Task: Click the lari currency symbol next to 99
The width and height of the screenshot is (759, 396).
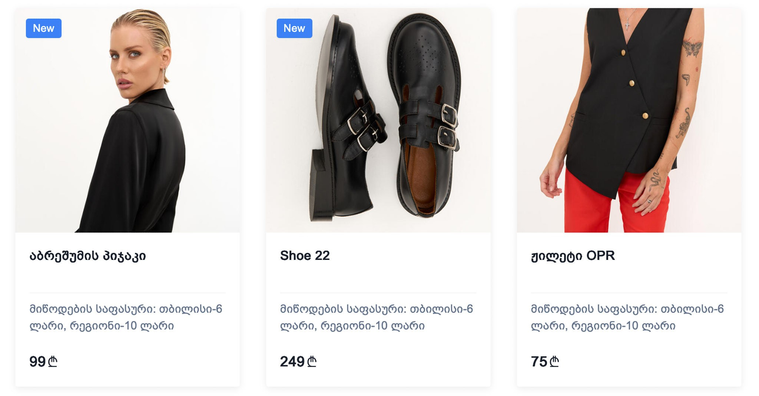Action: (x=53, y=360)
